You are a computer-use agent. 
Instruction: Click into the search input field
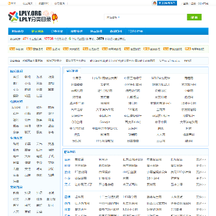click(153, 17)
